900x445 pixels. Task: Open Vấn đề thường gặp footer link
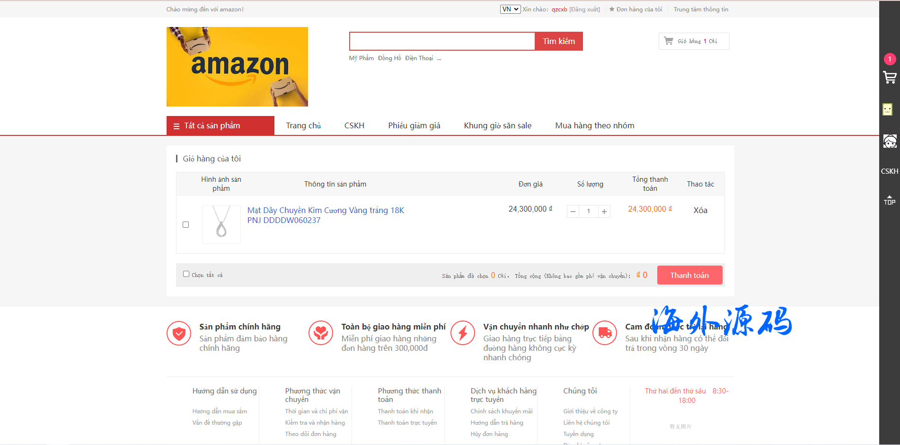coord(217,423)
